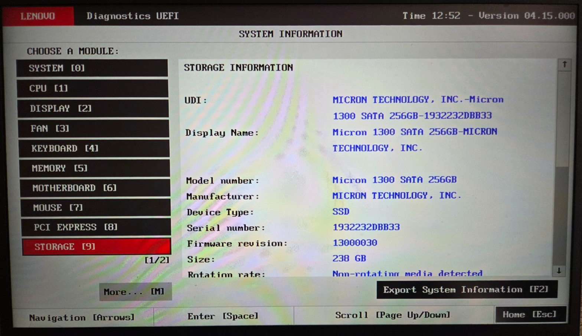Click Export System Information [F2]

point(467,290)
